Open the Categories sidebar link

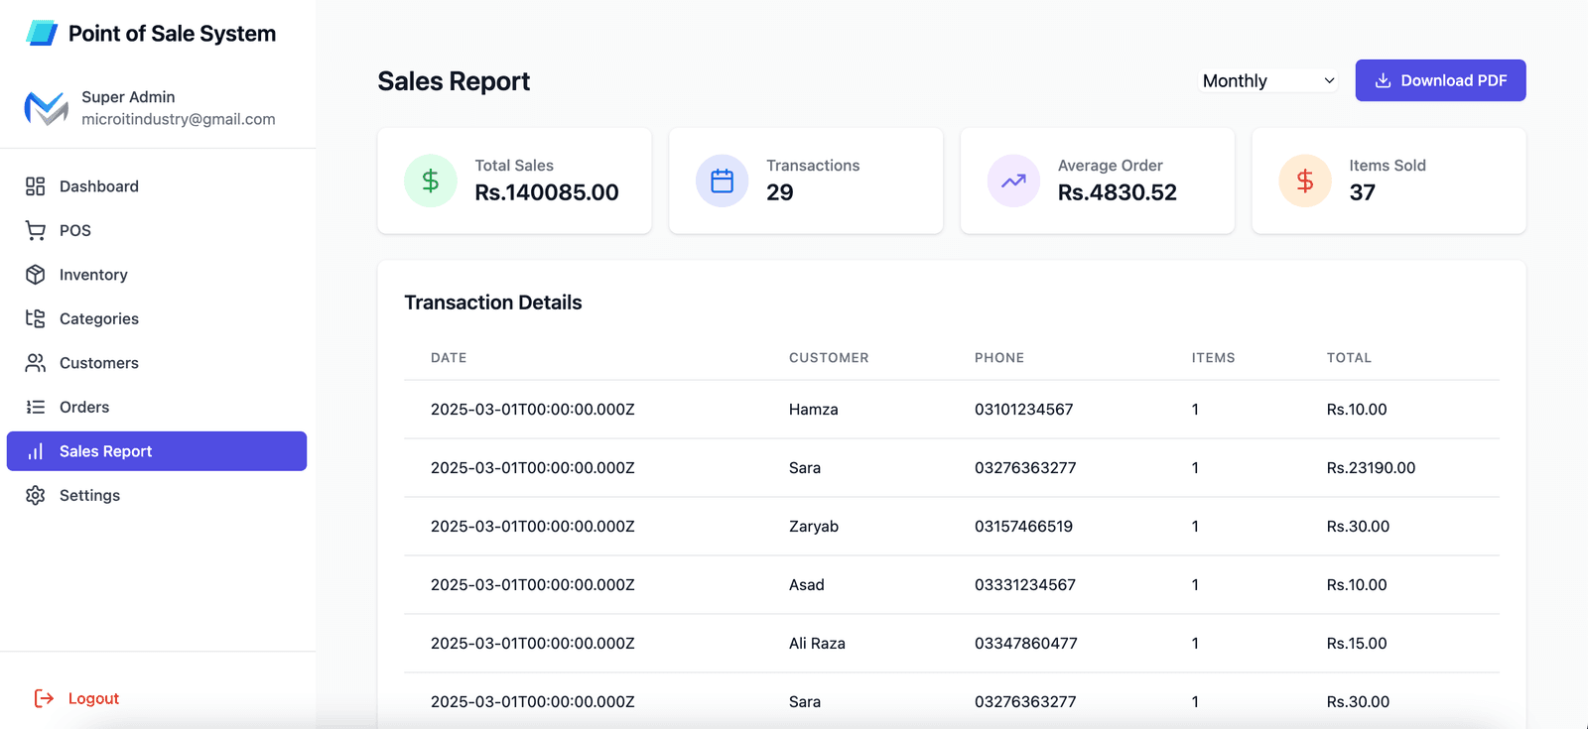click(157, 318)
